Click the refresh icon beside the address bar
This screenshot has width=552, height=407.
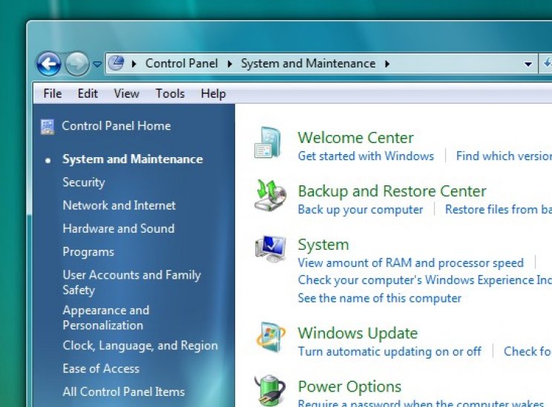547,63
